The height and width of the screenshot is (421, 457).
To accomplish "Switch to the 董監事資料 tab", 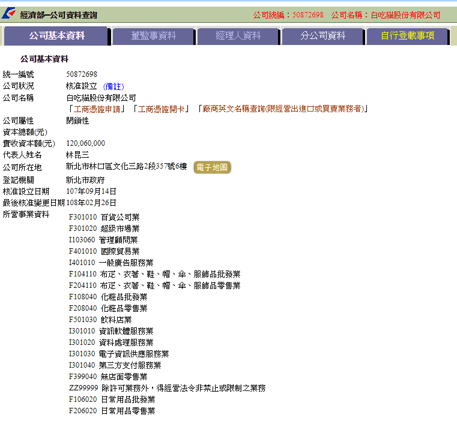I will (154, 36).
